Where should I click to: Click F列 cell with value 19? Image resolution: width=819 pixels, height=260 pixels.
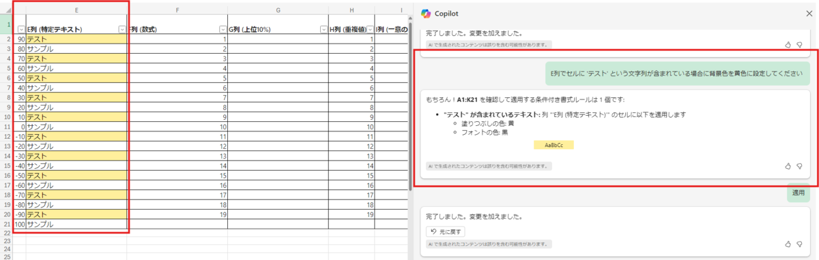tap(177, 214)
